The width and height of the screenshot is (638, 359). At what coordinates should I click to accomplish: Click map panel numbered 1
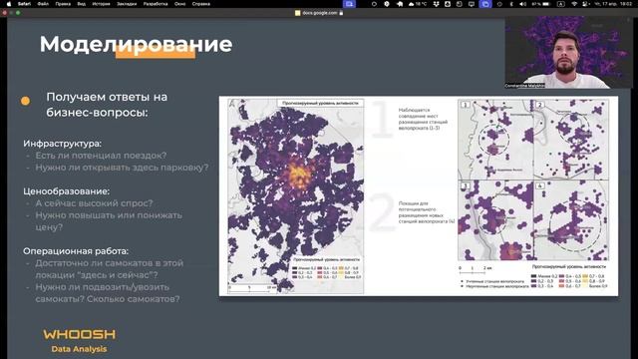pyautogui.click(x=495, y=140)
